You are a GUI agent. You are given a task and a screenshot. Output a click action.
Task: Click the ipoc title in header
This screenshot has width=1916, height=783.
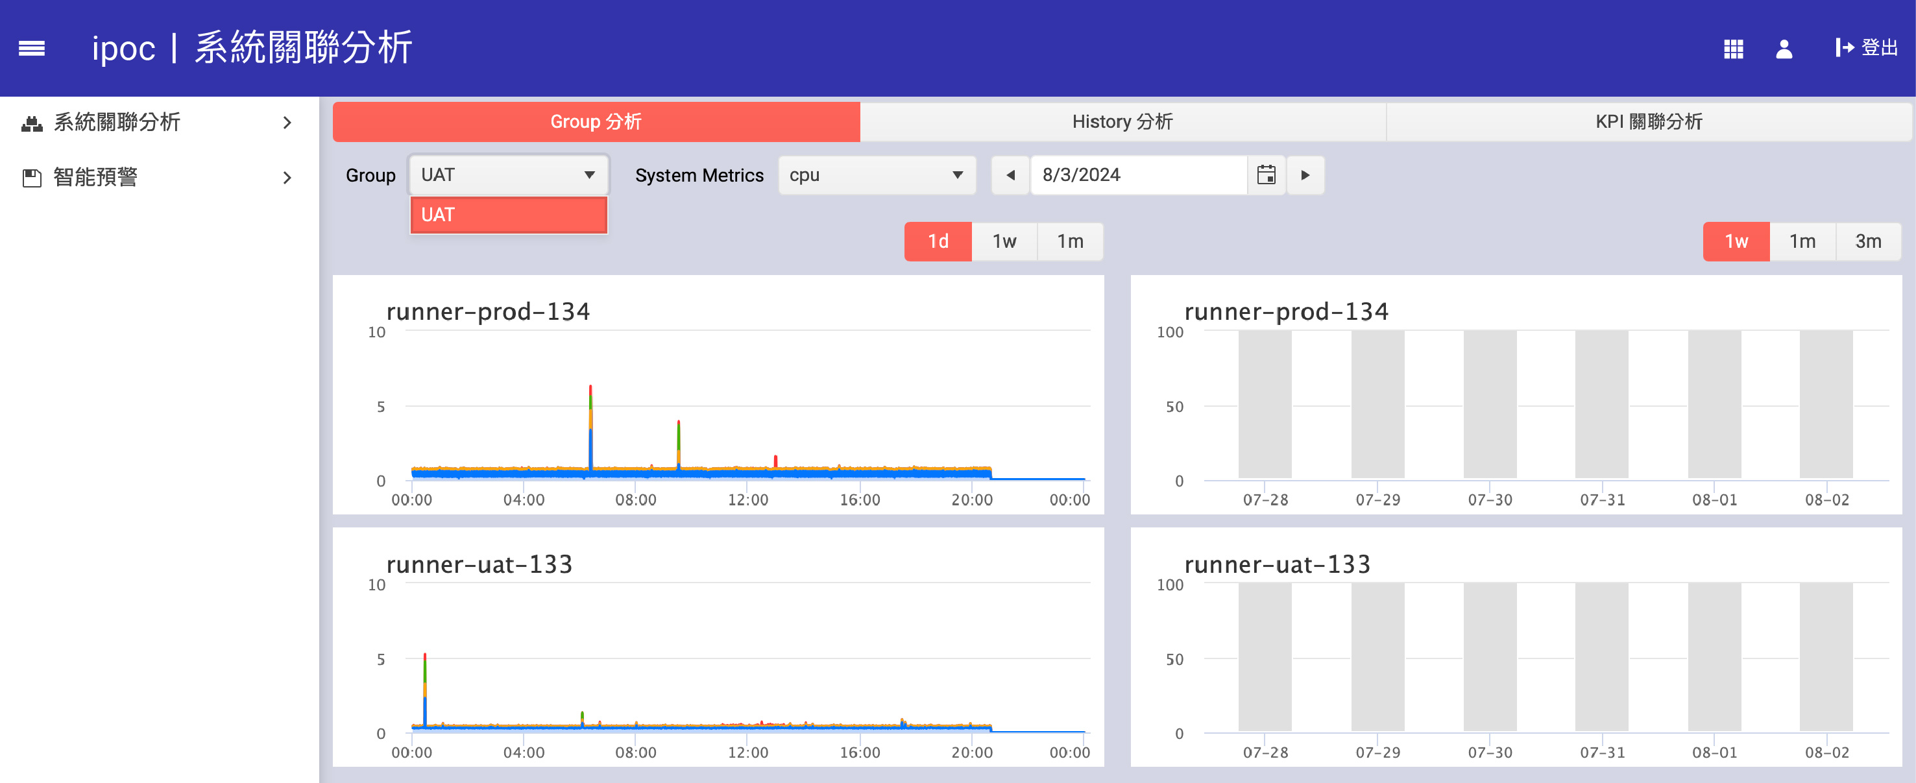(x=123, y=49)
